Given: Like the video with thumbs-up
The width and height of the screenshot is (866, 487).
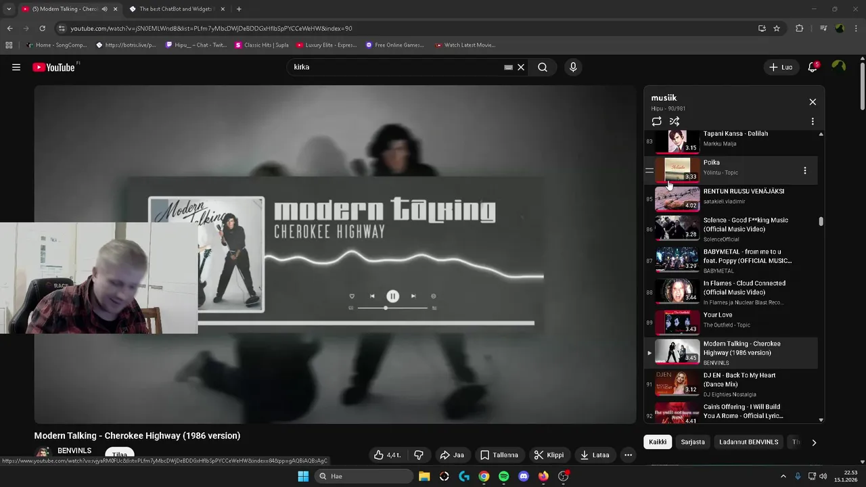Looking at the screenshot, I should pyautogui.click(x=388, y=455).
